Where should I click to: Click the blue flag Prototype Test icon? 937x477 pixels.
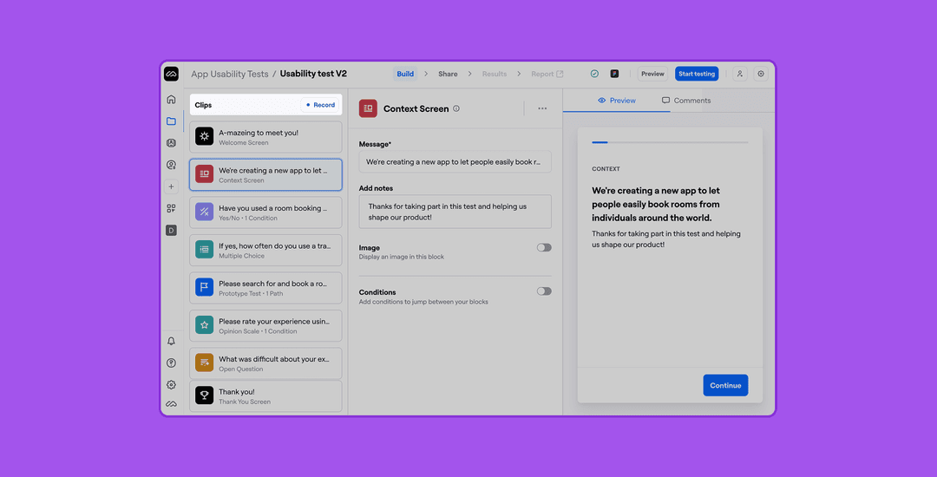(x=205, y=287)
